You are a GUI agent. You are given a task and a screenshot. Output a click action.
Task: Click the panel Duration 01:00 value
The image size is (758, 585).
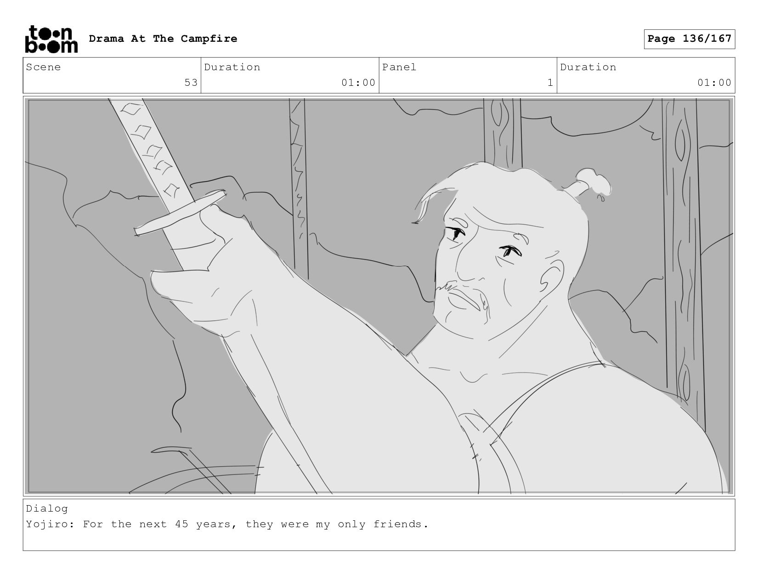point(714,83)
